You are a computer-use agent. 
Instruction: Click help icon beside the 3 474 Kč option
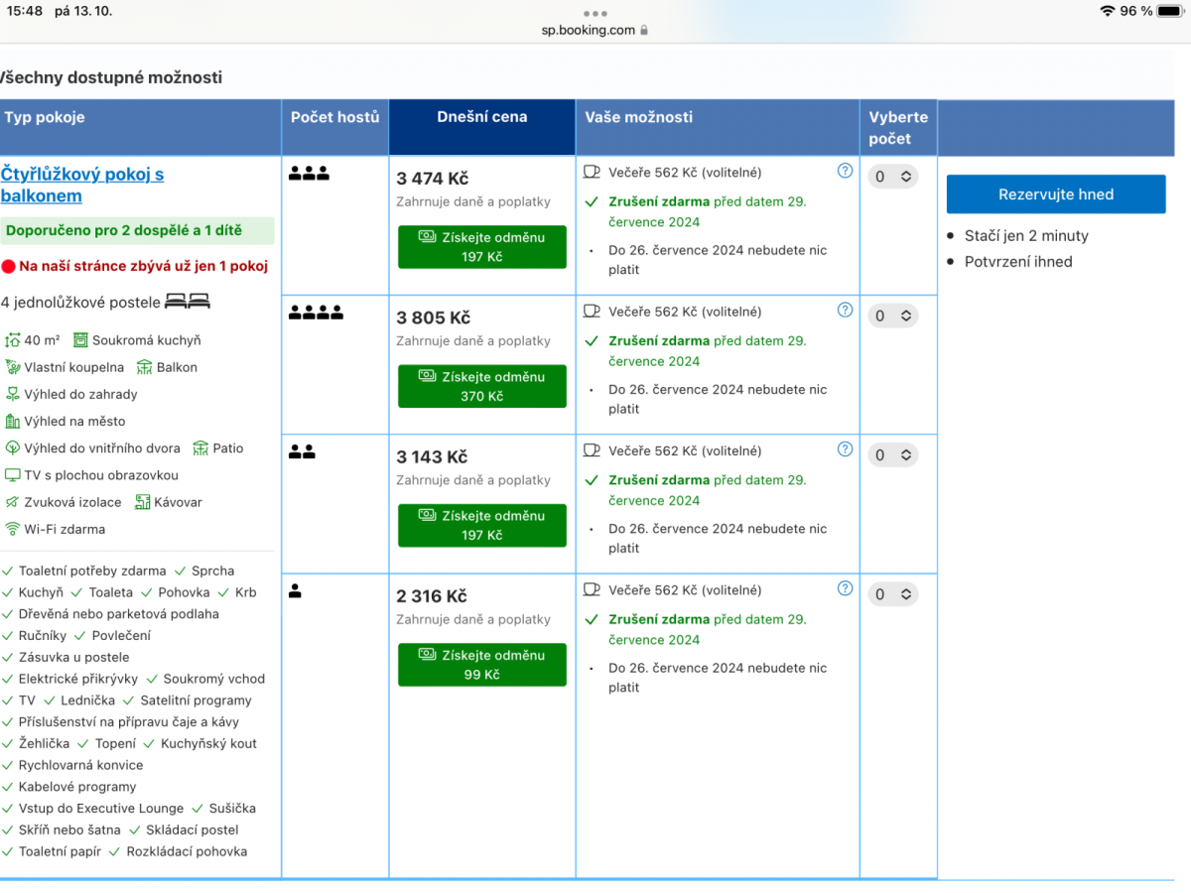click(845, 171)
